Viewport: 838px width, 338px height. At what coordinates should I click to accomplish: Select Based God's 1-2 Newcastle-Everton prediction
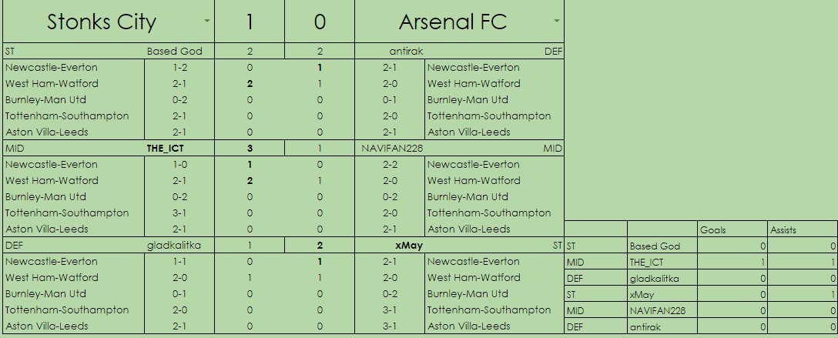[179, 68]
